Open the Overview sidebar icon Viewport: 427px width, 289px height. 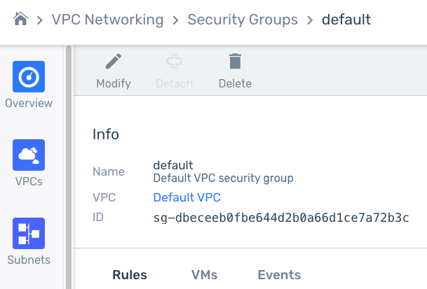tap(29, 77)
